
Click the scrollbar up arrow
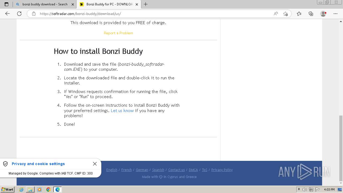341,21
